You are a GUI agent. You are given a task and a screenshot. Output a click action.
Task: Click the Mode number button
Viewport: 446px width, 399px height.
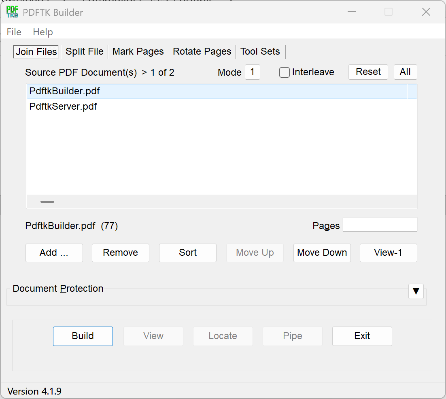coord(252,72)
